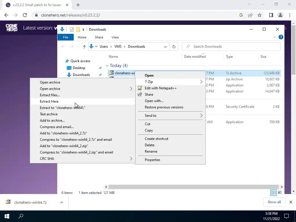Close the v.23.2.2 browser tab
The height and width of the screenshot is (222, 296).
(x=67, y=5)
